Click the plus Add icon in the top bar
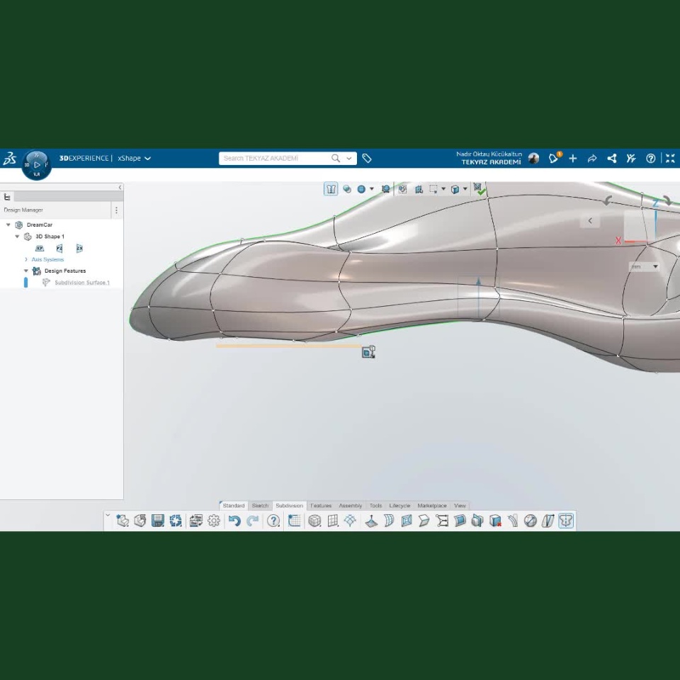This screenshot has height=680, width=680. (573, 159)
